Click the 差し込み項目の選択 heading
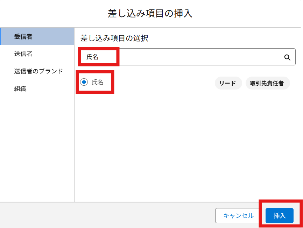 coord(114,38)
